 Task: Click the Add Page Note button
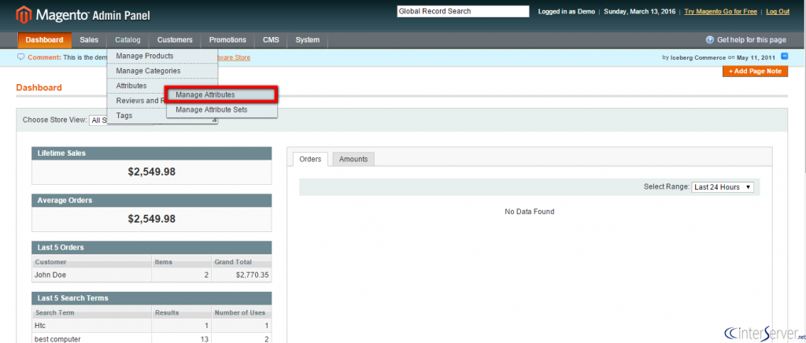[755, 72]
